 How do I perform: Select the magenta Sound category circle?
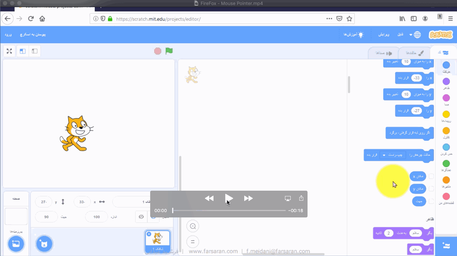tap(446, 98)
